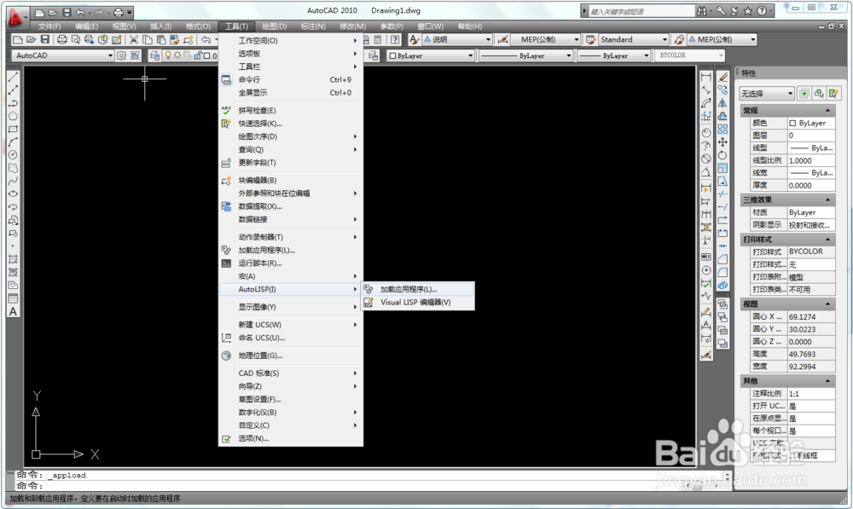Toggle layer freeze sun icon
Screen dimensions: 853x509
pyautogui.click(x=177, y=55)
